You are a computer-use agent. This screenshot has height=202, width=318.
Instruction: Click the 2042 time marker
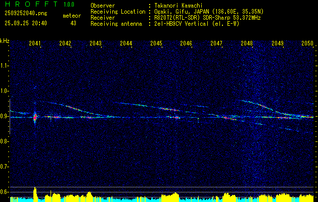point(65,43)
